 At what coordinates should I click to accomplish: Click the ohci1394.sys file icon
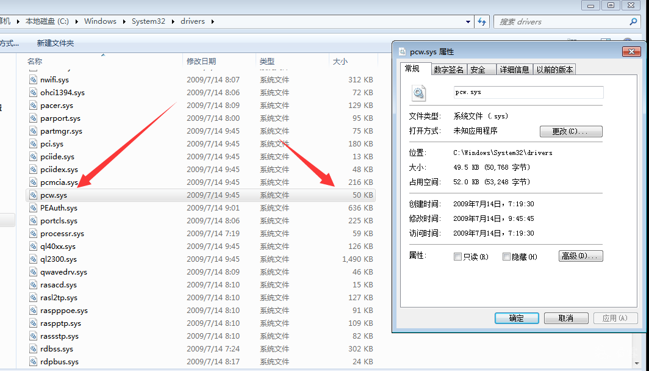pos(33,92)
